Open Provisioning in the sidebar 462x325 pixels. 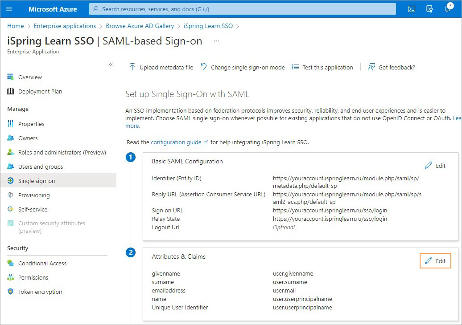[34, 195]
